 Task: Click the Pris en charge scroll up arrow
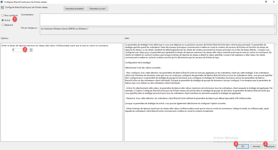pyautogui.click(x=275, y=29)
